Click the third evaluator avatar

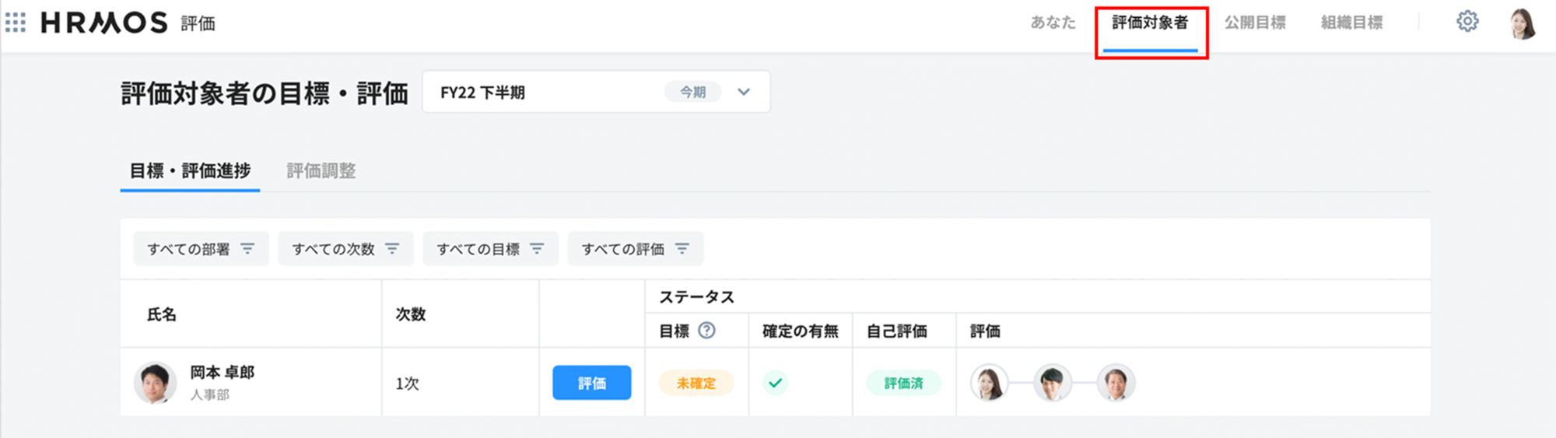click(1116, 383)
